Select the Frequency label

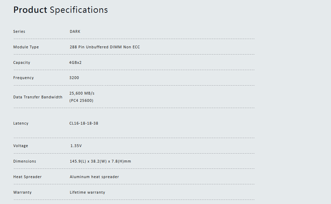[x=23, y=78]
